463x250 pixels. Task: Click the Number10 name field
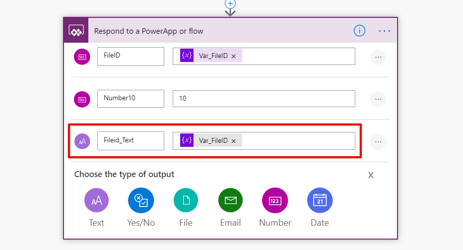[x=131, y=98]
